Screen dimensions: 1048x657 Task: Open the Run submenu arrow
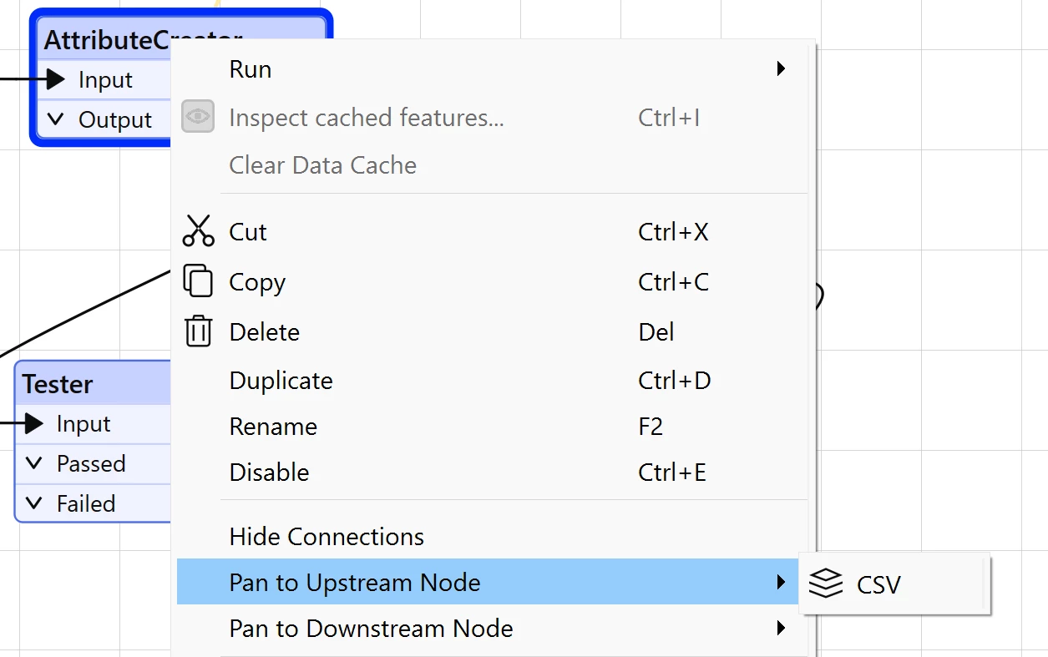(x=781, y=68)
